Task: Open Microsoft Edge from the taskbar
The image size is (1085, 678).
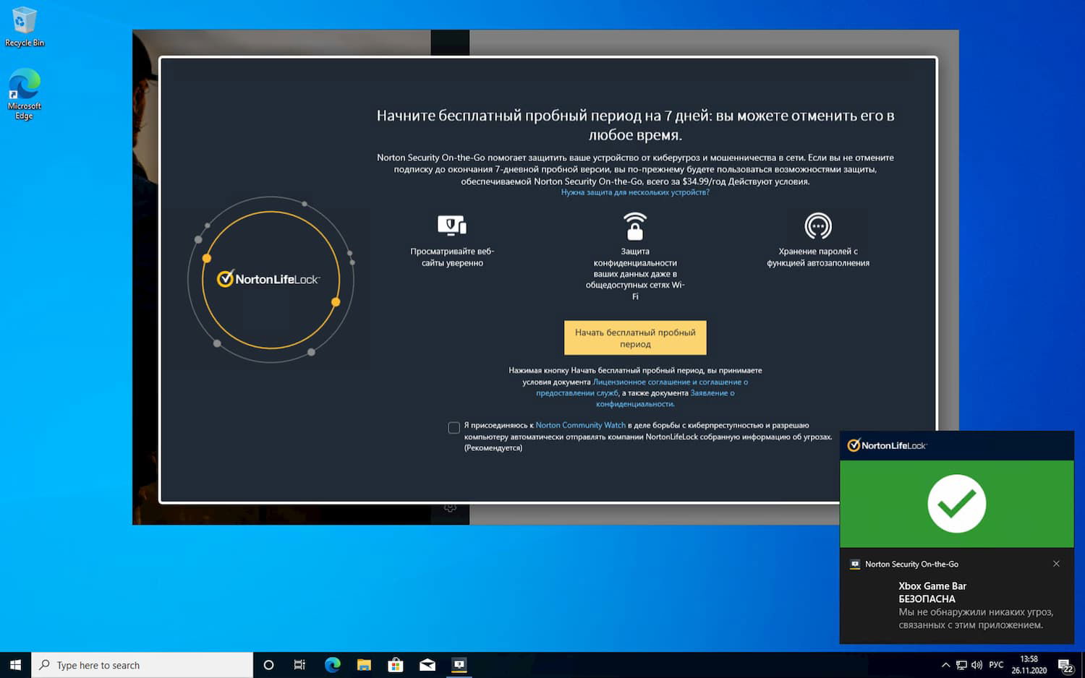Action: pos(332,664)
